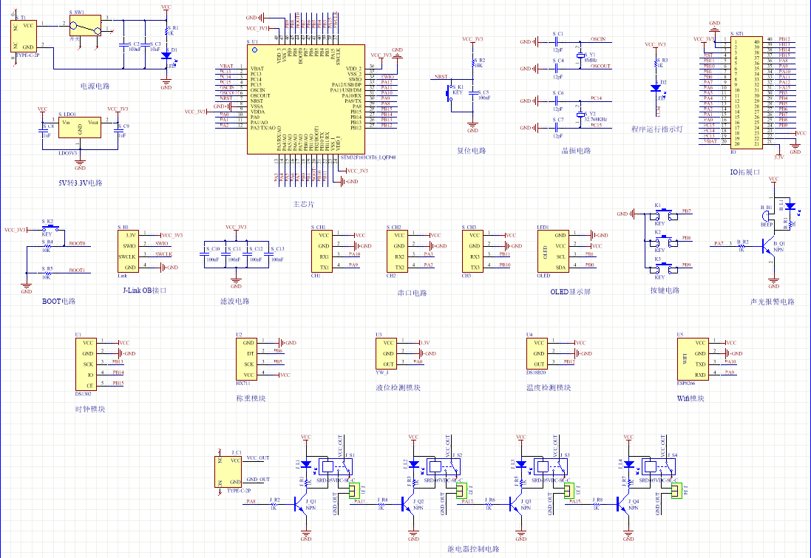Click the S_T1 TYPE-C-2P power connector

pyautogui.click(x=24, y=36)
